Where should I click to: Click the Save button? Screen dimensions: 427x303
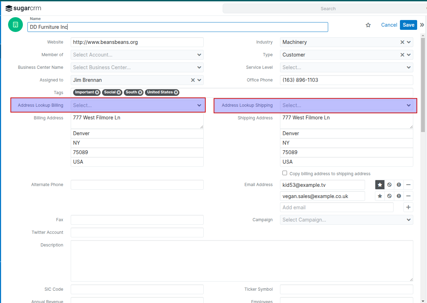click(408, 25)
